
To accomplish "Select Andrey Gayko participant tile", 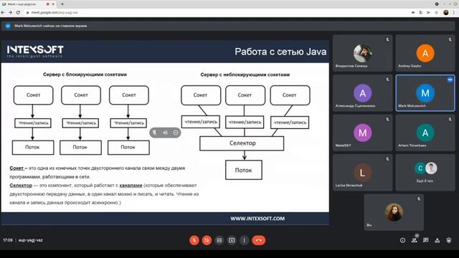I will [425, 53].
